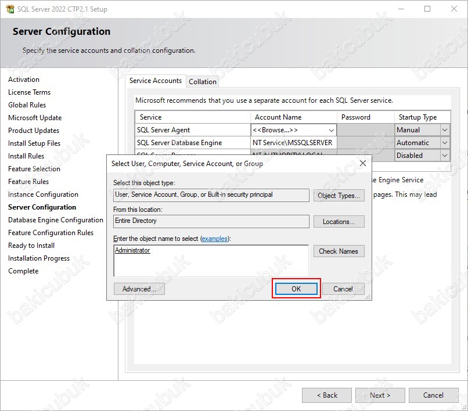This screenshot has height=411, width=468.
Task: Select the Service Accounts tab
Action: pos(156,81)
